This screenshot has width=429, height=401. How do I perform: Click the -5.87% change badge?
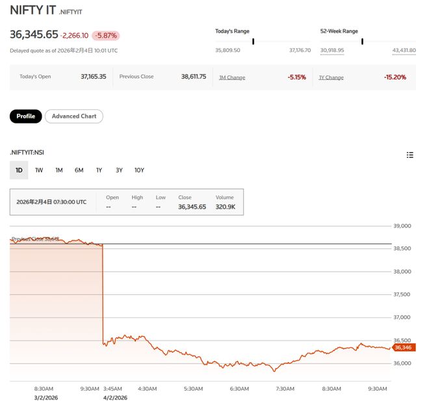[106, 36]
